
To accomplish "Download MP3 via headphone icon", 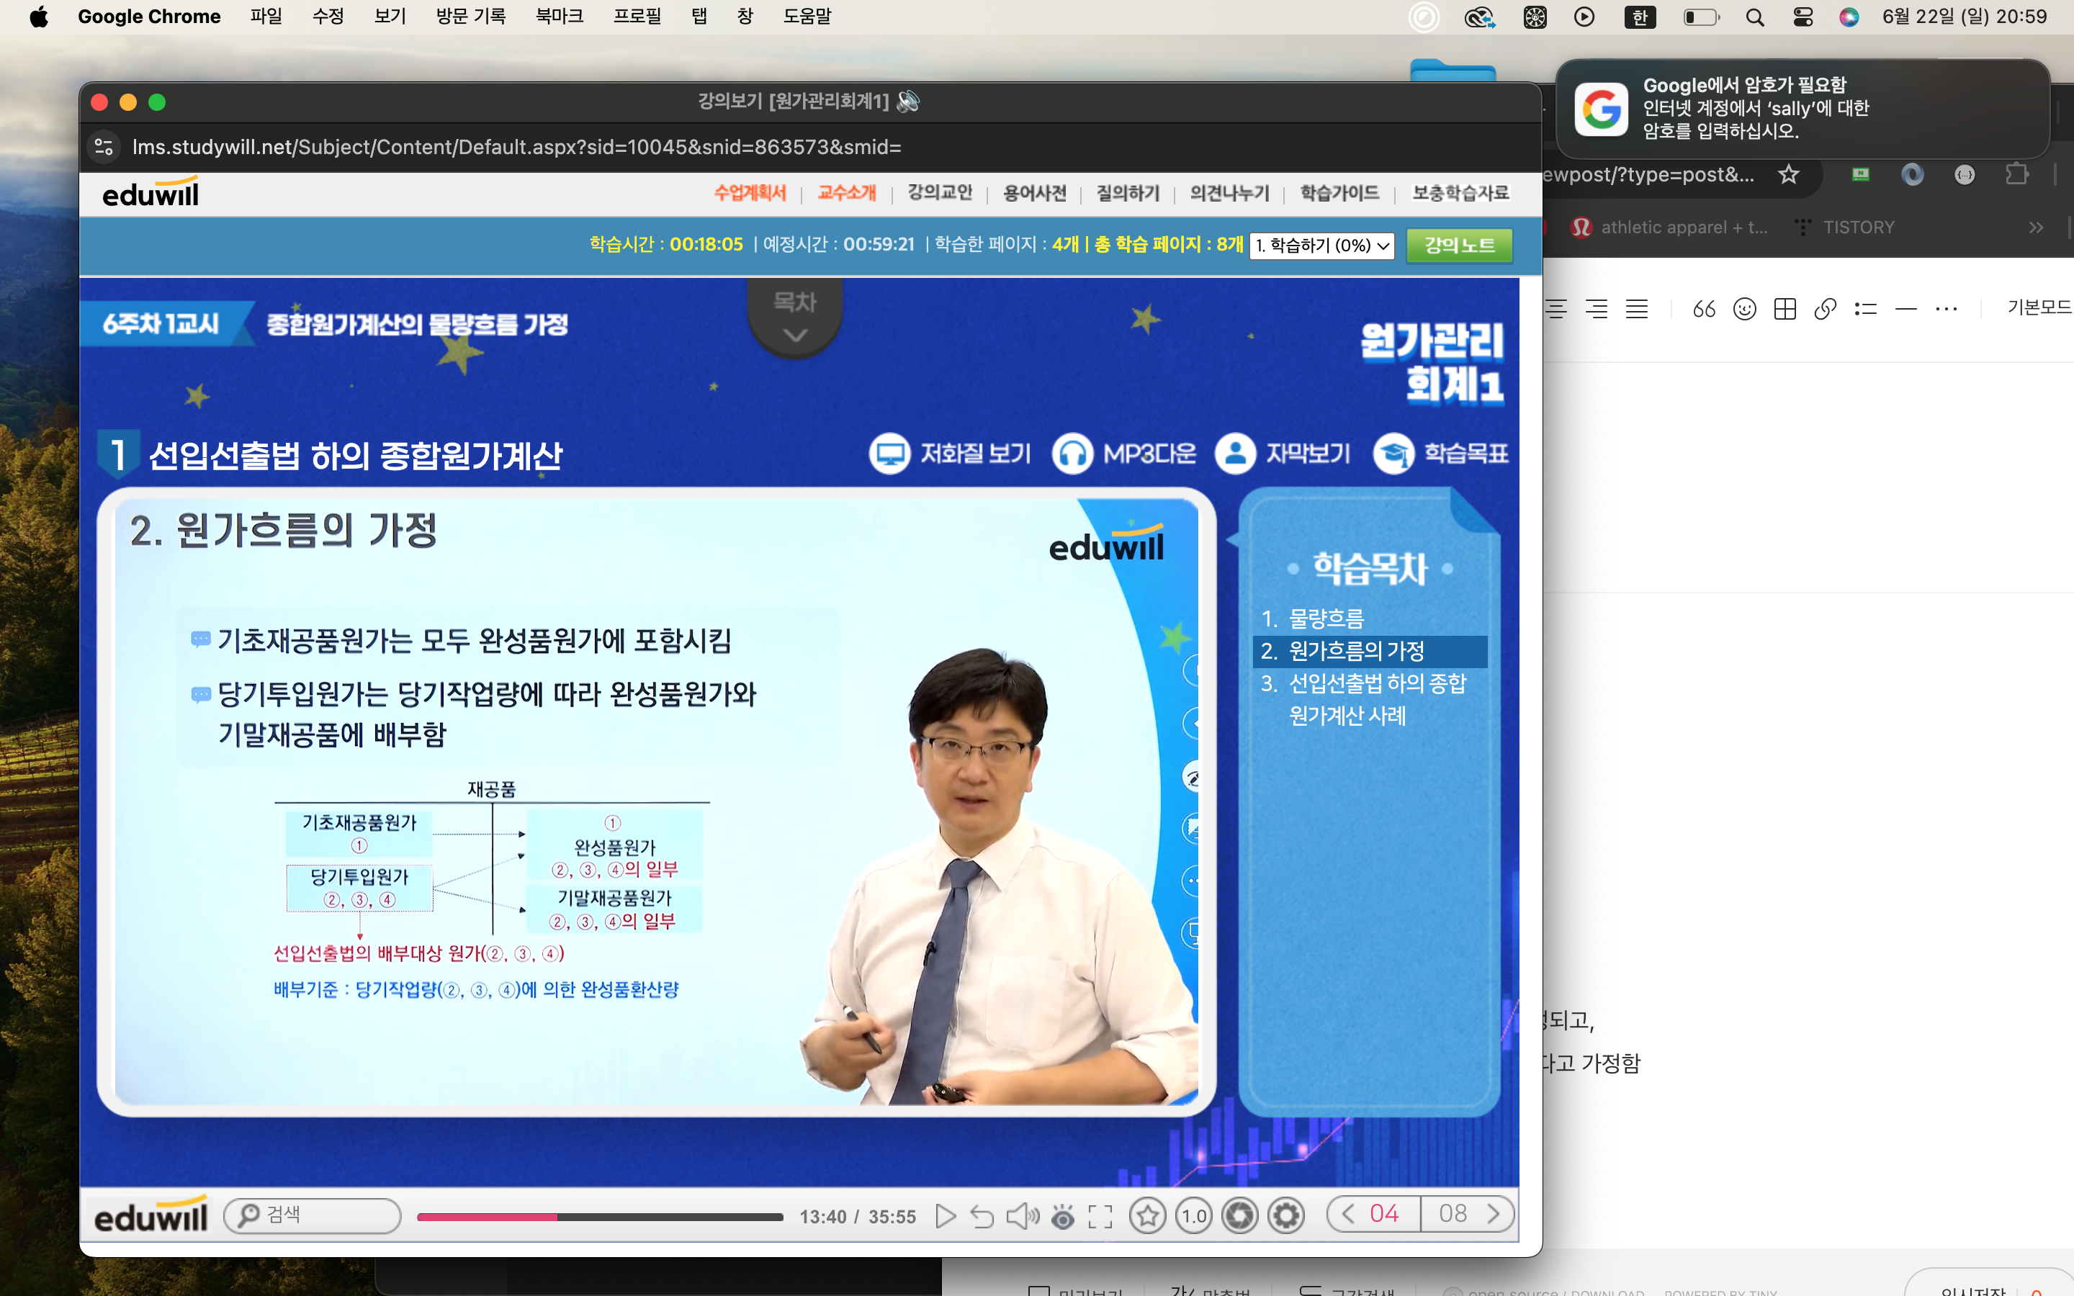I will coord(1072,453).
